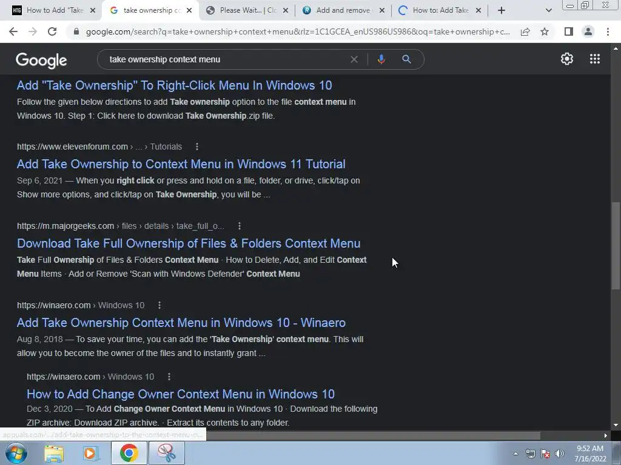Image resolution: width=621 pixels, height=465 pixels.
Task: Open Chrome three-dot menu
Action: (608, 31)
